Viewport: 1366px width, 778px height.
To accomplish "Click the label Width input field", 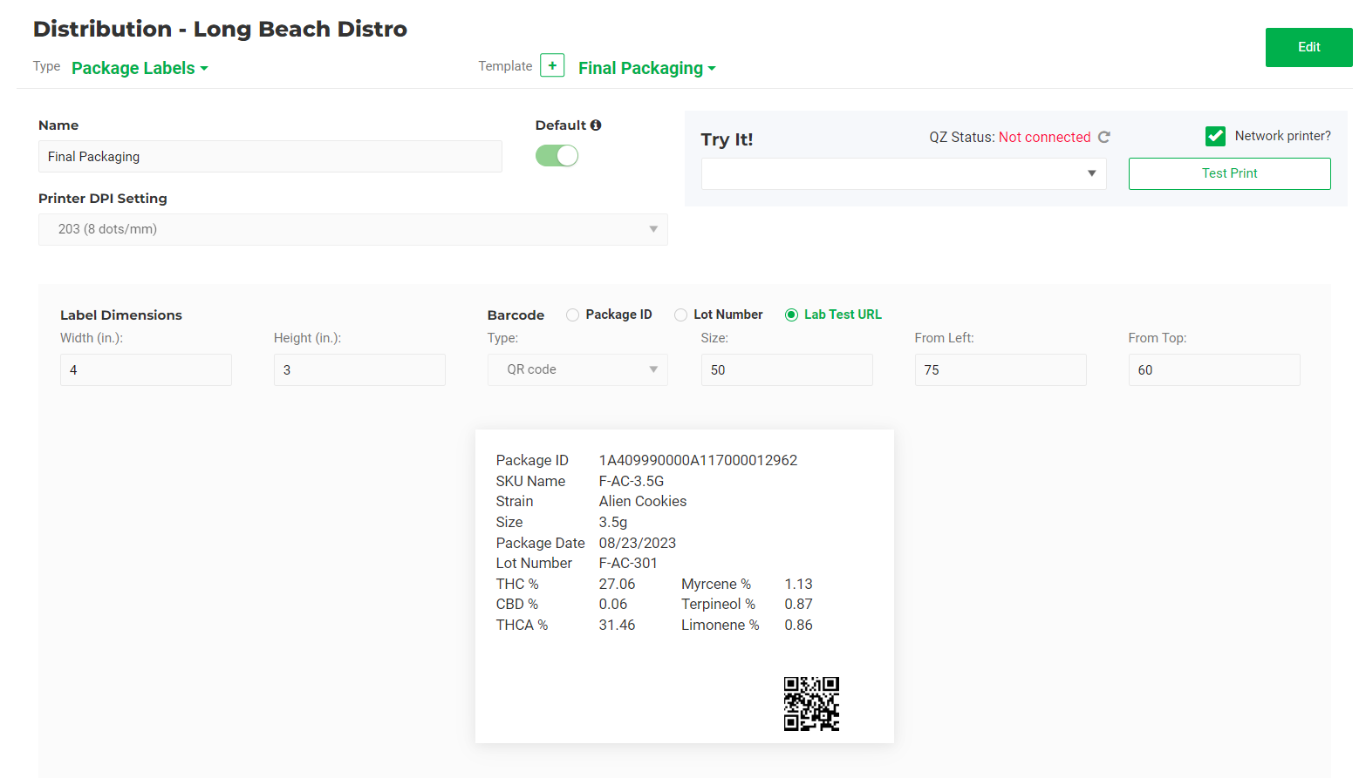I will click(x=146, y=369).
